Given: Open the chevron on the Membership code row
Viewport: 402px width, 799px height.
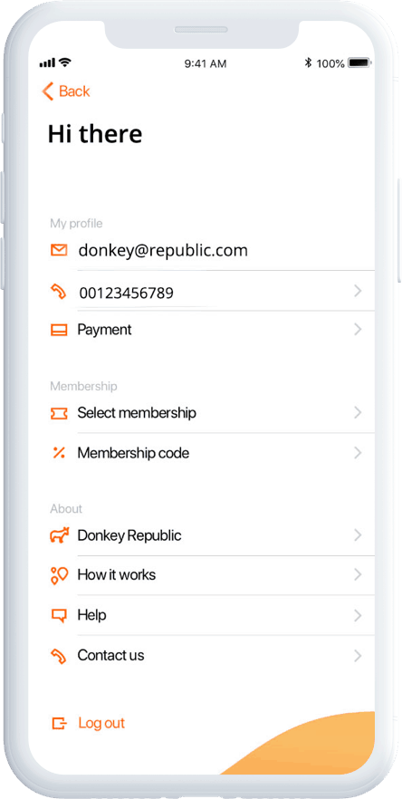Looking at the screenshot, I should pos(358,453).
